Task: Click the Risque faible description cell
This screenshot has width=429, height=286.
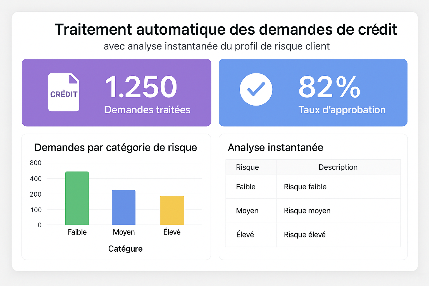Action: click(x=305, y=187)
